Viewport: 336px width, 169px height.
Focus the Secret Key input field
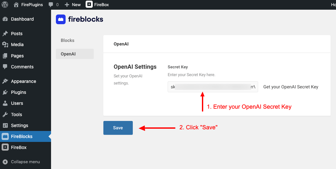click(x=213, y=87)
